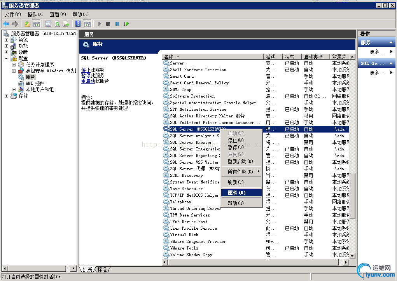
Task: Select the Software Protection service row
Action: 256,96
